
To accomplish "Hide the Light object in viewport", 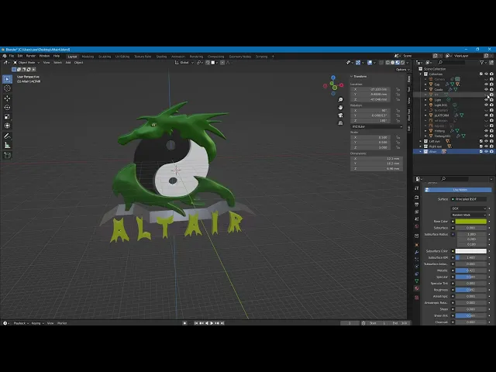I will pos(486,100).
